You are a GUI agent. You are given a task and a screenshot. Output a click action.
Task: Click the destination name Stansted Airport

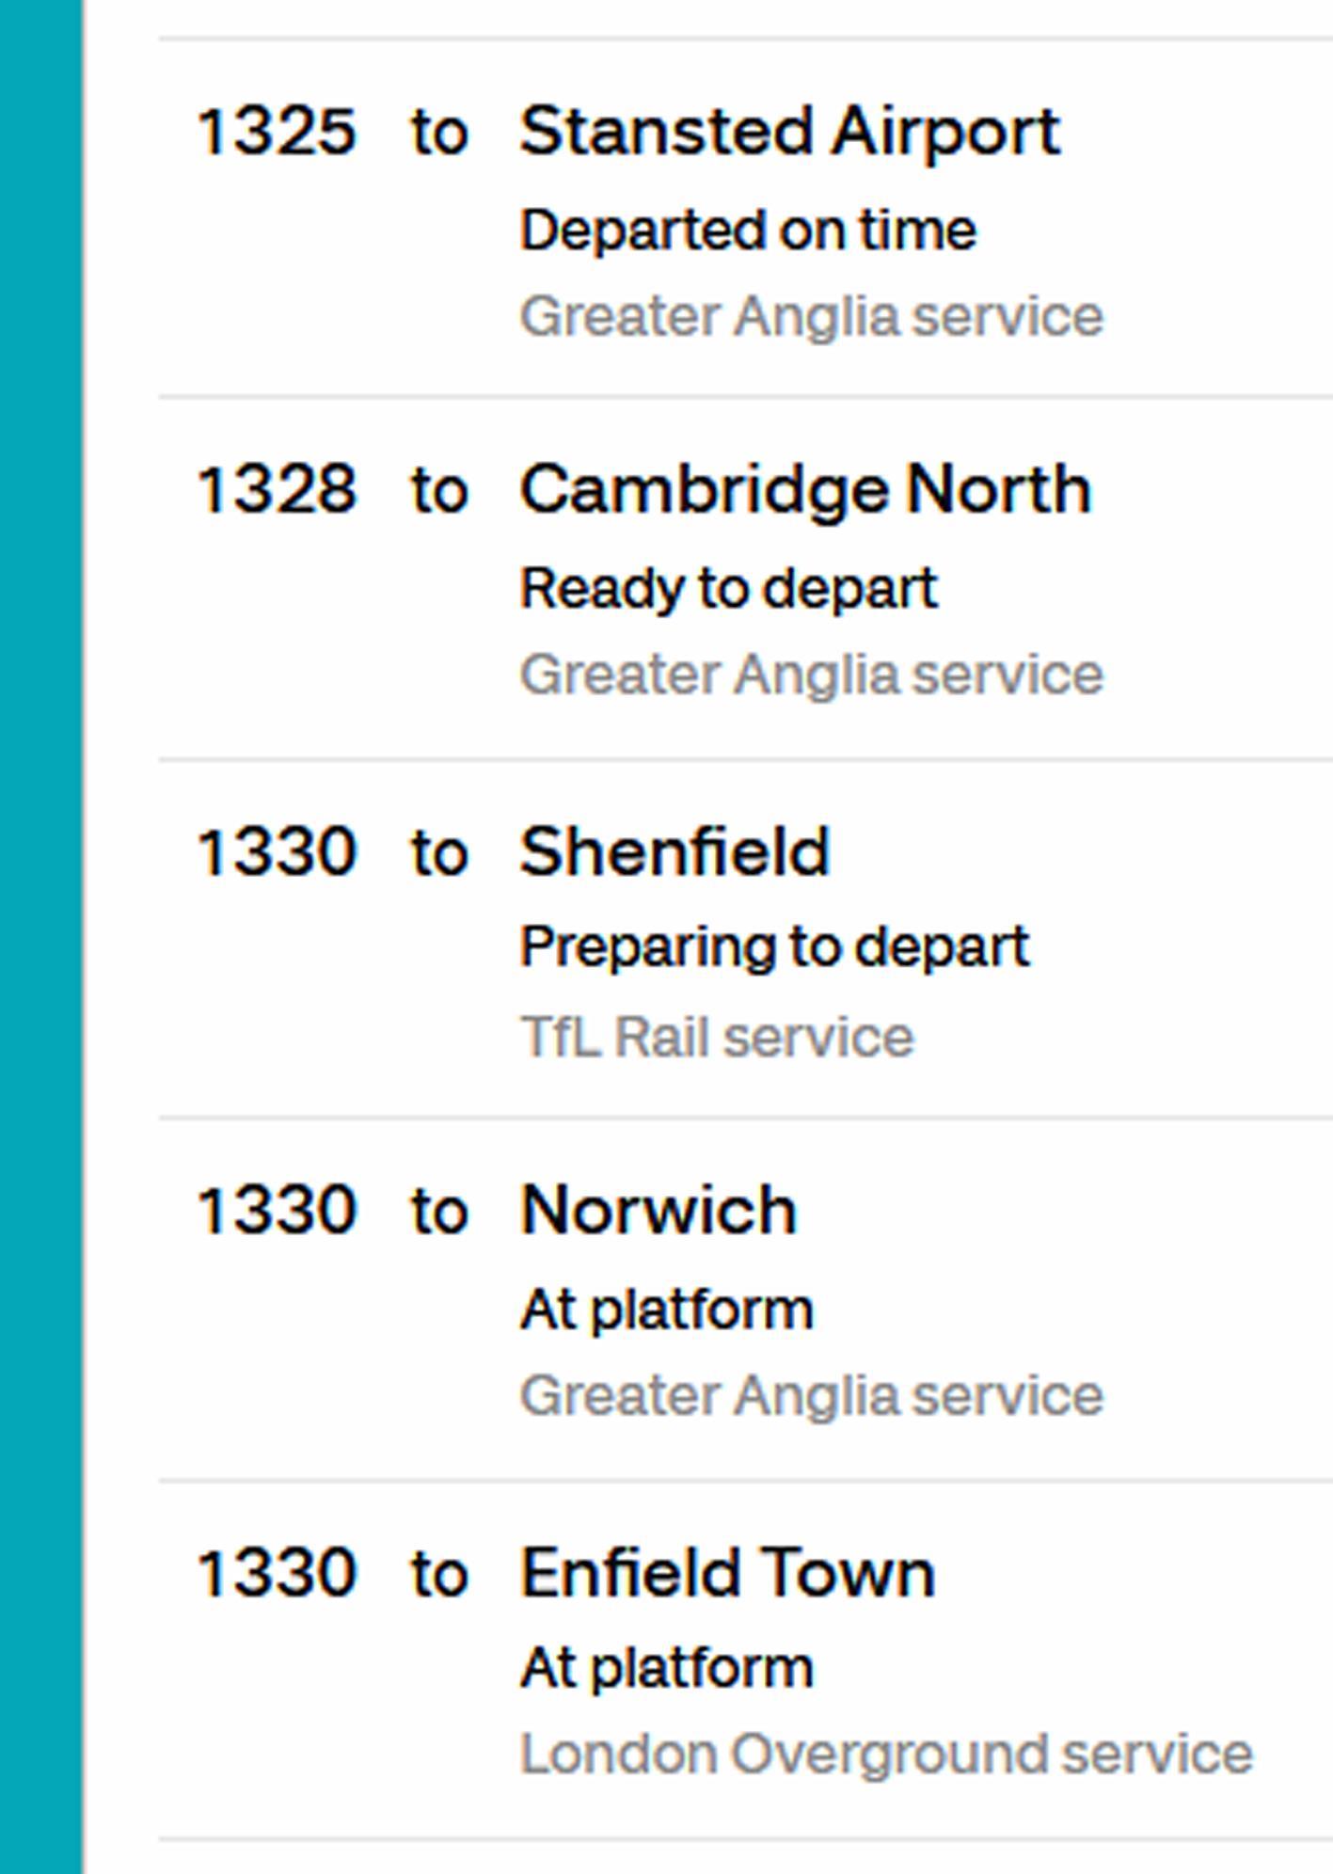coord(790,132)
